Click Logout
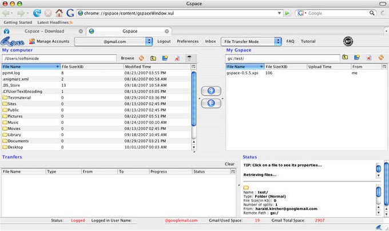 [x=164, y=41]
